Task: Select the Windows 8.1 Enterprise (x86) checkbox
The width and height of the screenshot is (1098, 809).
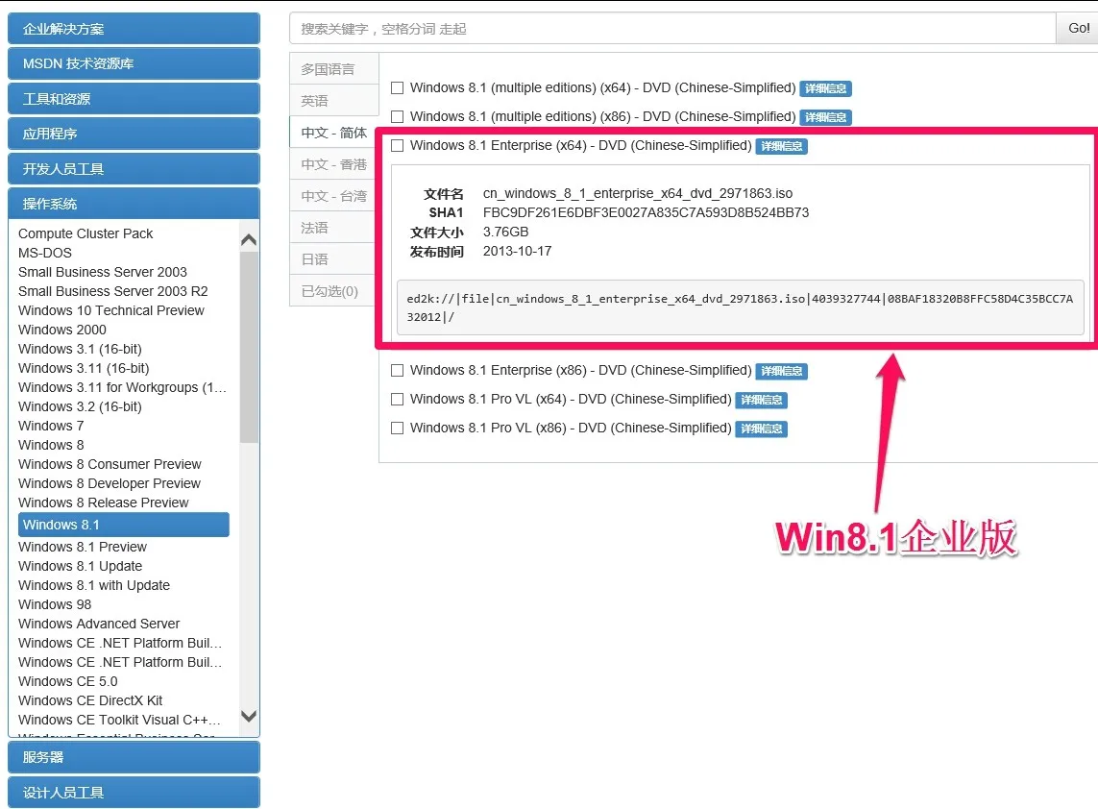Action: [x=397, y=370]
